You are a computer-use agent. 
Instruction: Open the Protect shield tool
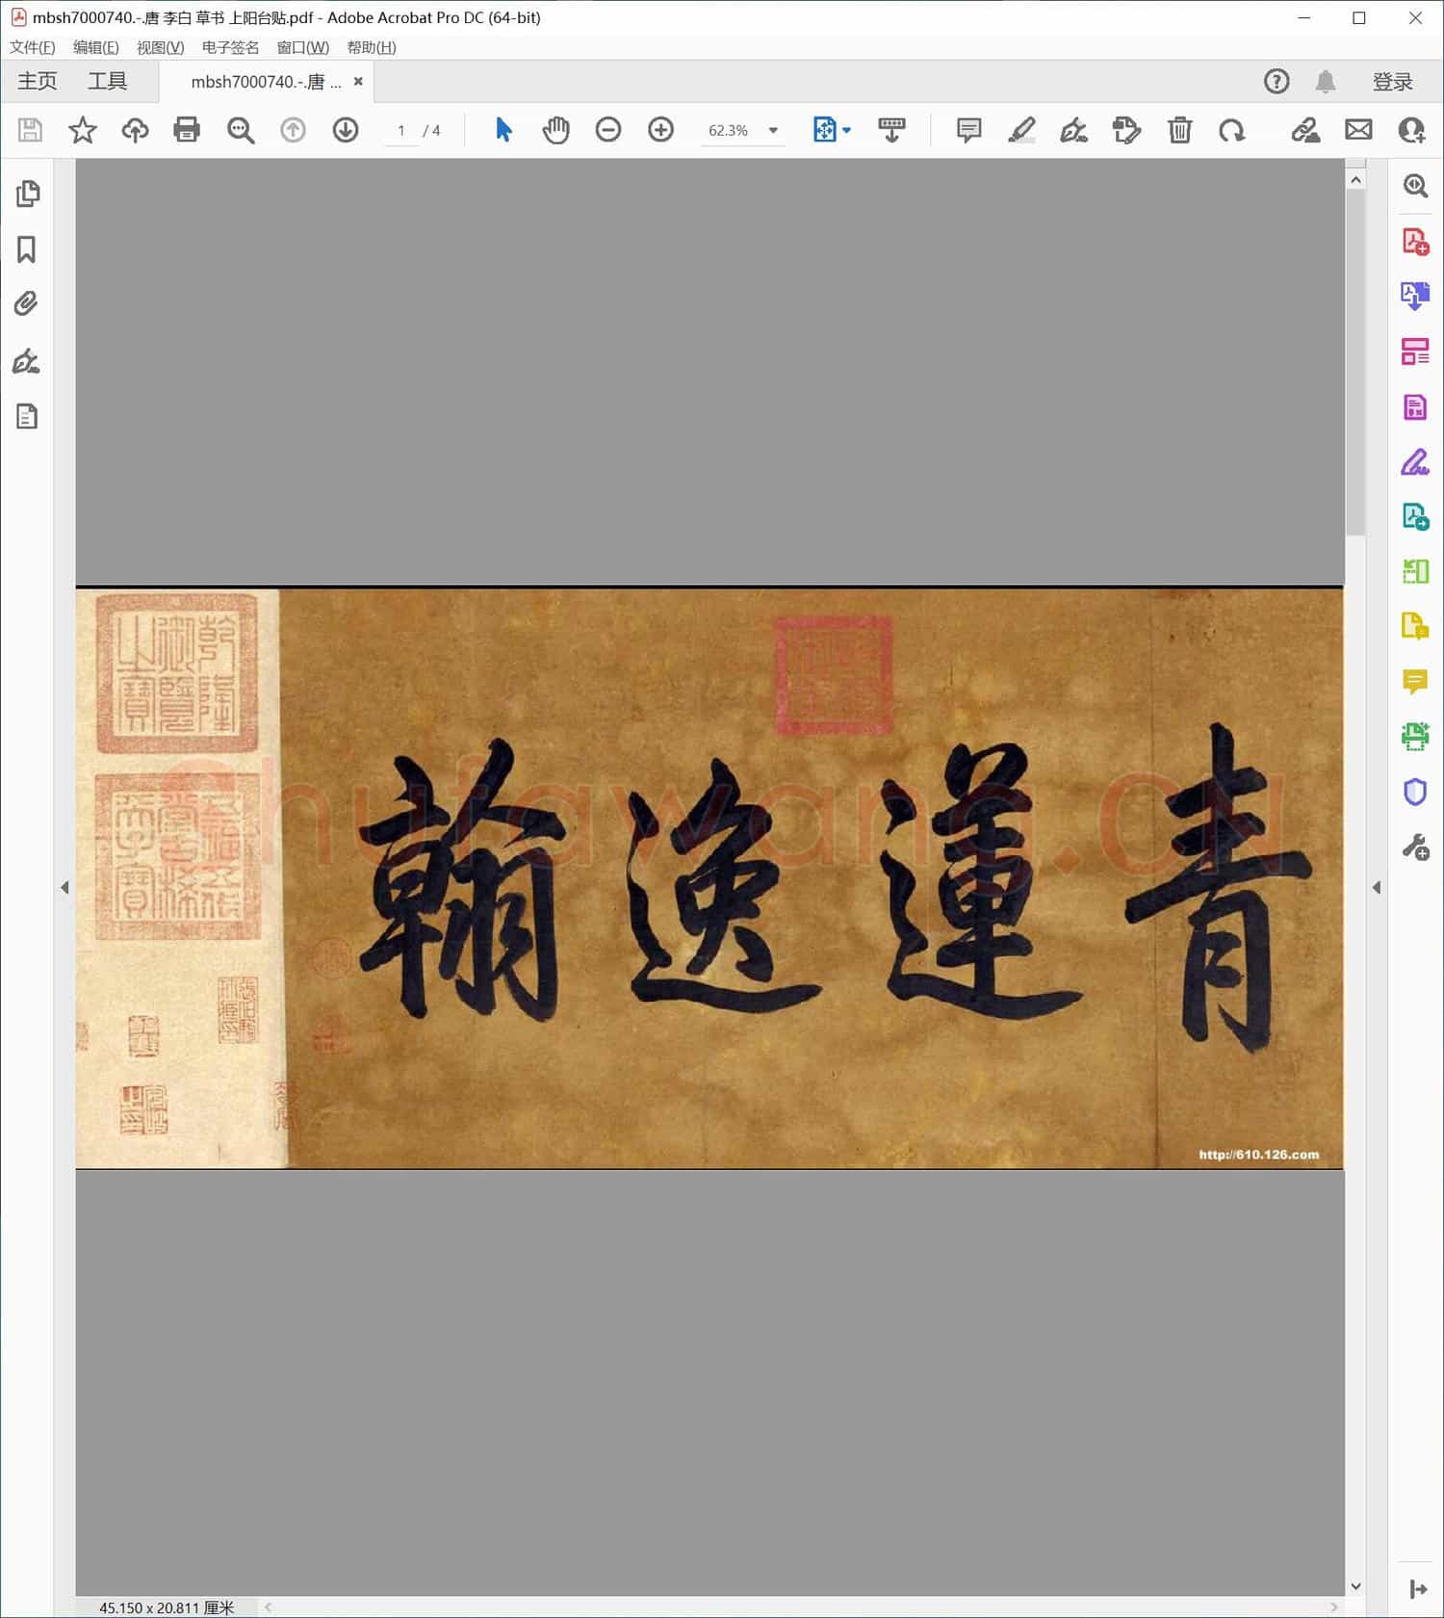click(x=1415, y=792)
